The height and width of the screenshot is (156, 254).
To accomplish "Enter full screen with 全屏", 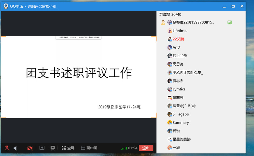I will coord(68,148).
